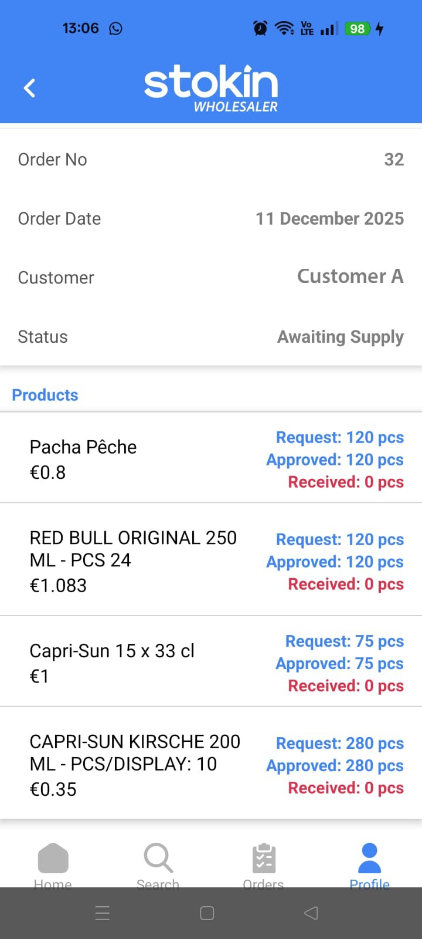The height and width of the screenshot is (939, 422).
Task: Open the Orders clipboard icon
Action: click(x=264, y=859)
